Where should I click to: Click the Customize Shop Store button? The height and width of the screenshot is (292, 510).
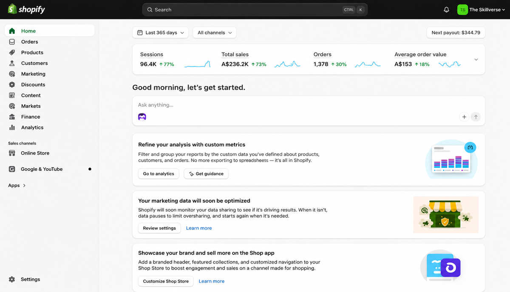tap(166, 281)
